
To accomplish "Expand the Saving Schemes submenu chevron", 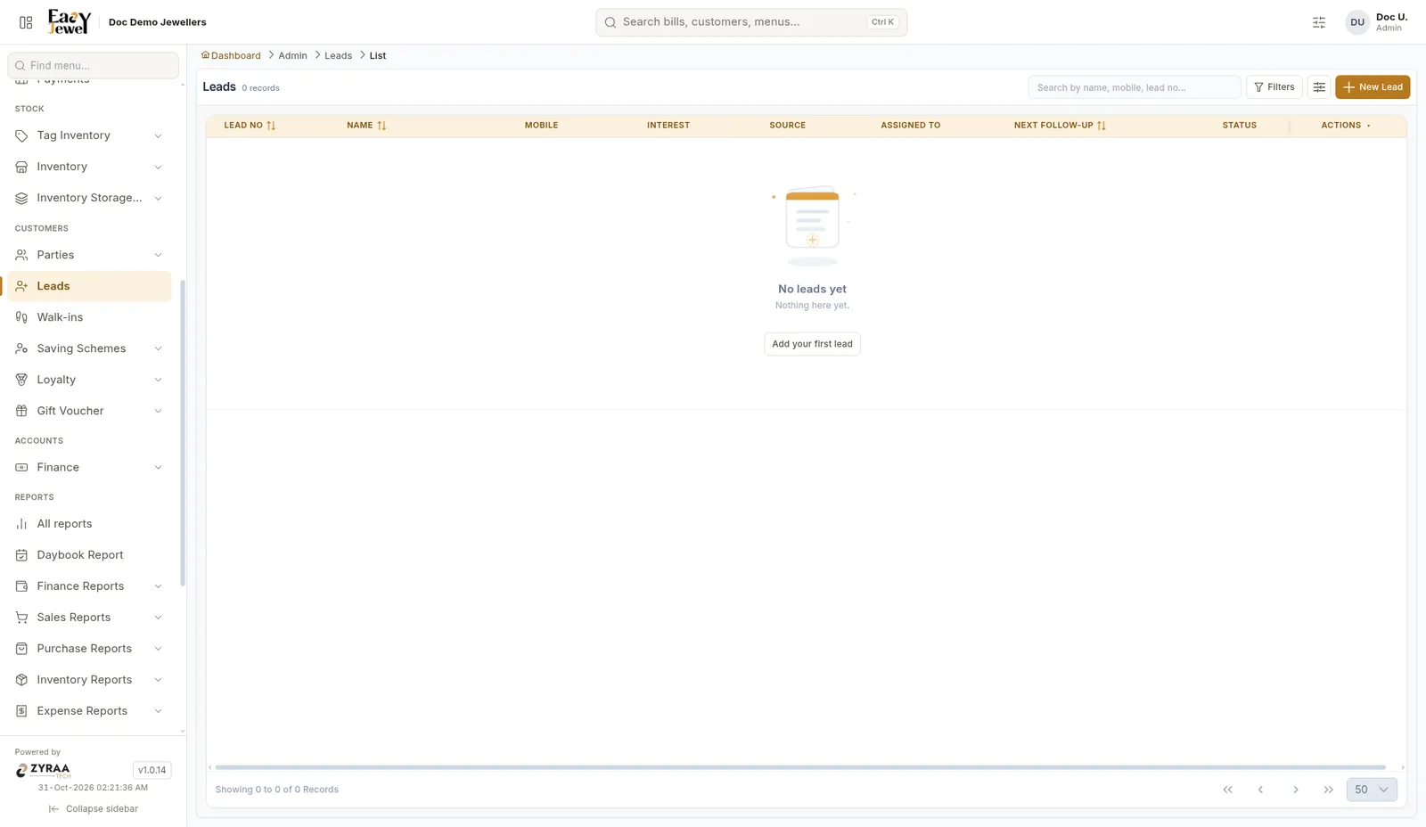I will pos(158,348).
